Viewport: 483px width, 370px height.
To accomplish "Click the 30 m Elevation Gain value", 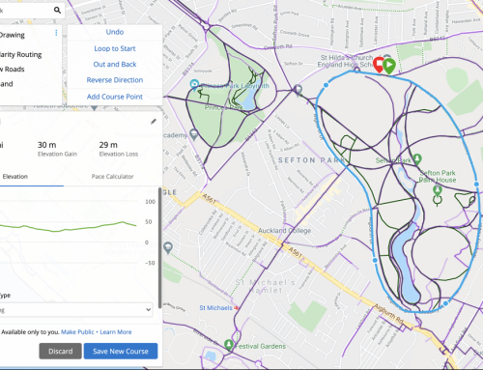I will pyautogui.click(x=47, y=145).
